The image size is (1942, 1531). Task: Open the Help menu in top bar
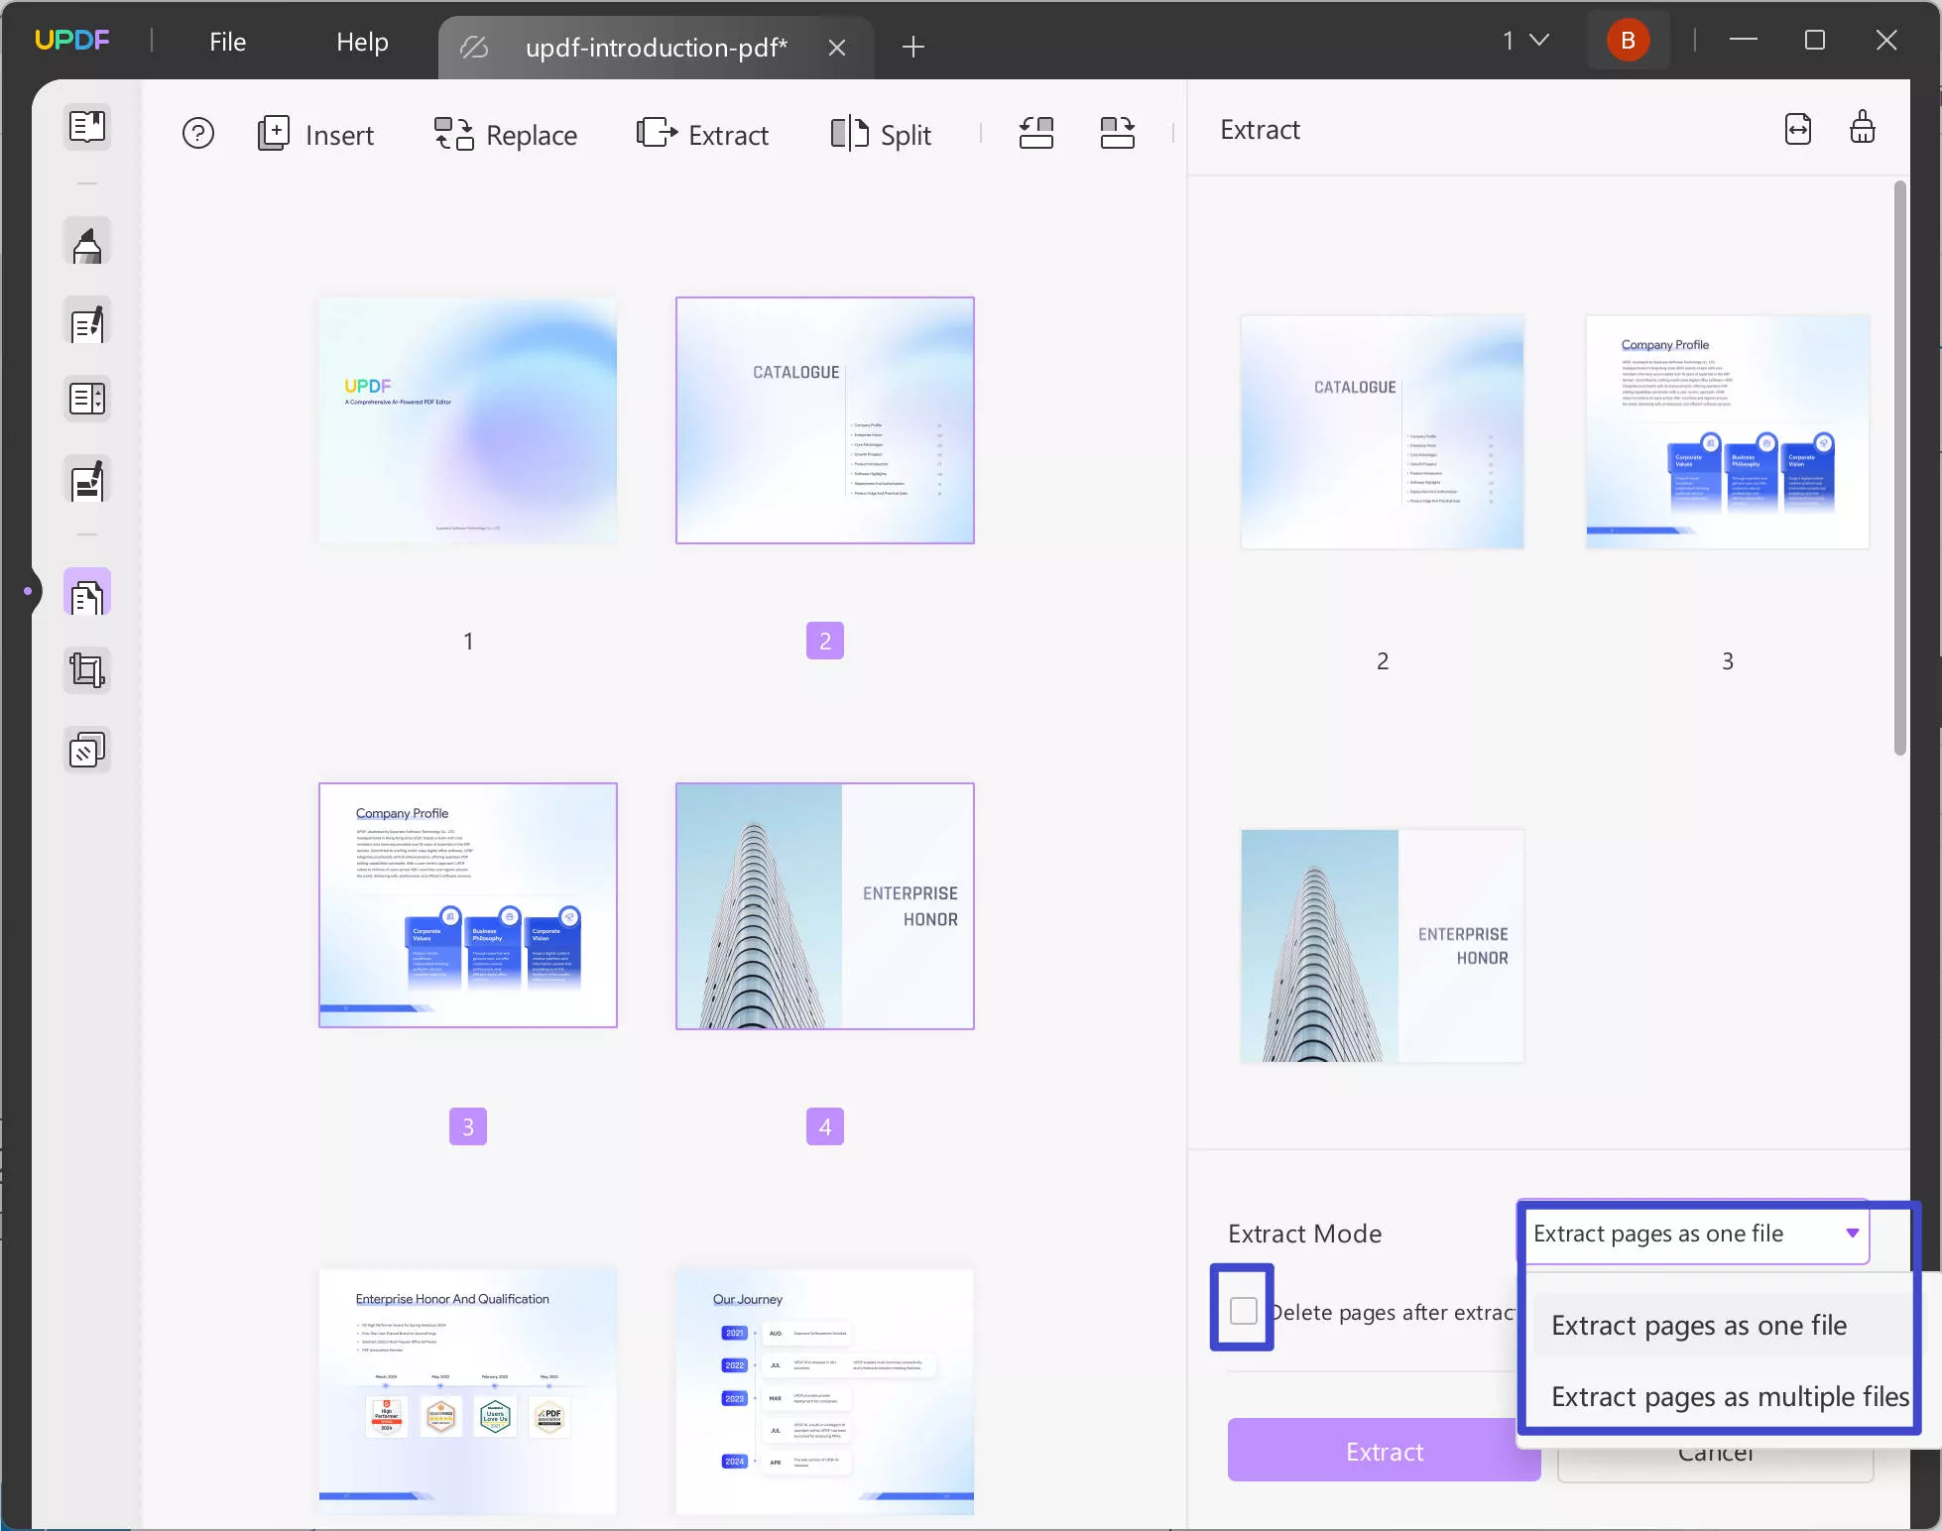pyautogui.click(x=363, y=40)
